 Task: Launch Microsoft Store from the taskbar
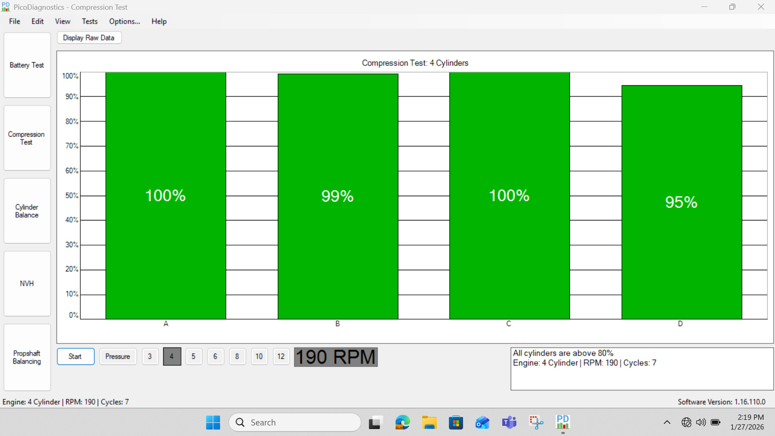click(456, 422)
